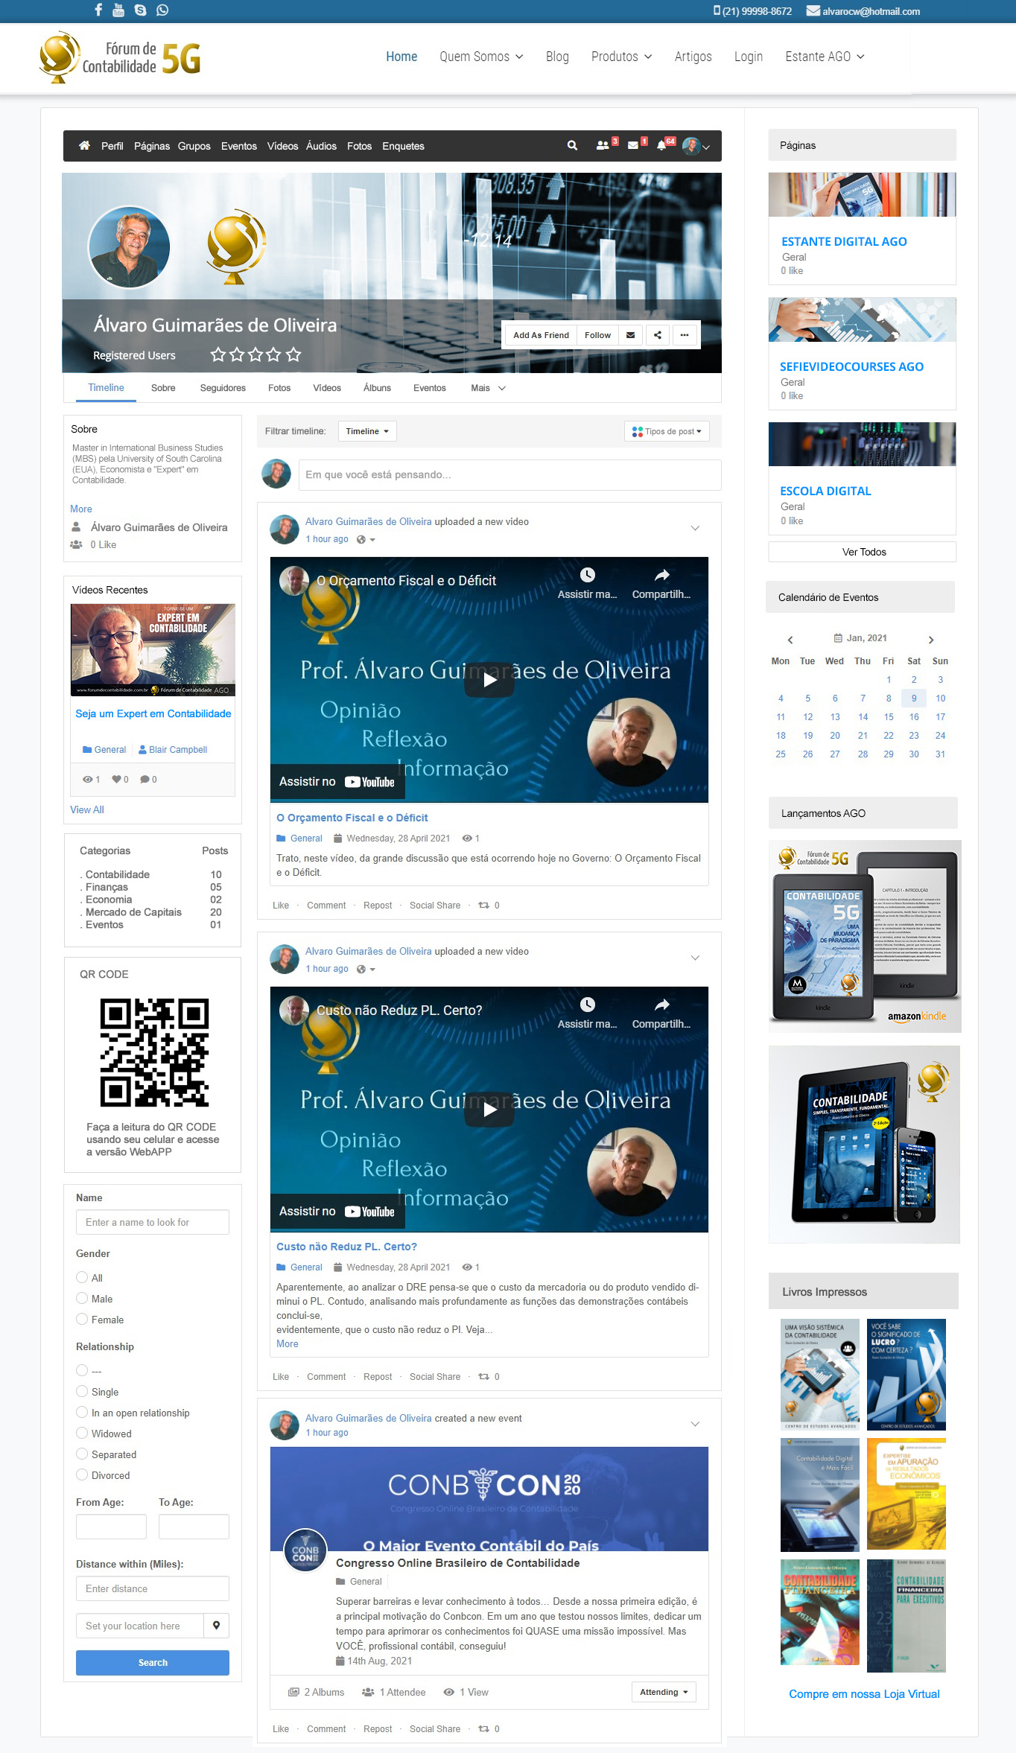
Task: Select the Single relationship option
Action: (82, 1391)
